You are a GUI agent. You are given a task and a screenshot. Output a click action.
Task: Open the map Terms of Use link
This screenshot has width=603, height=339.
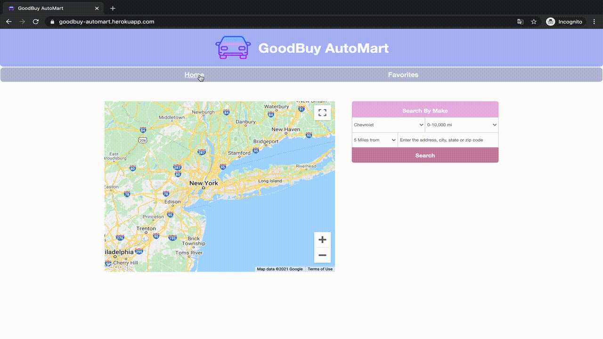320,269
